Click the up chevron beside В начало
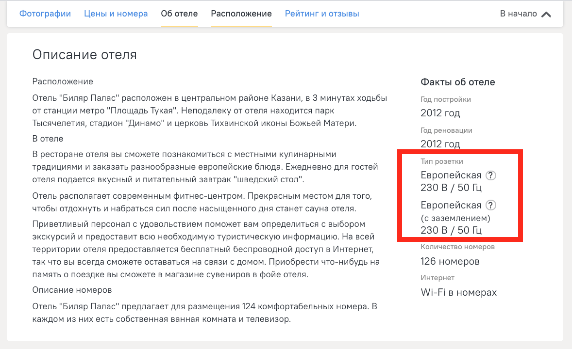Viewport: 572px width, 349px height. coord(546,14)
